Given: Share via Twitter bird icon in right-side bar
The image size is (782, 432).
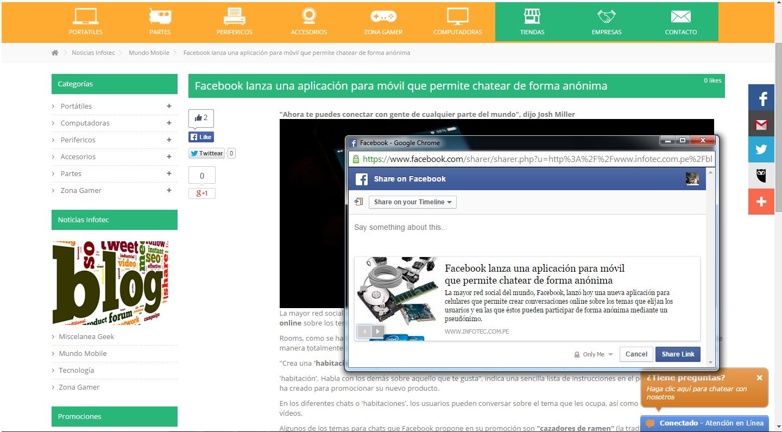Looking at the screenshot, I should tap(761, 149).
